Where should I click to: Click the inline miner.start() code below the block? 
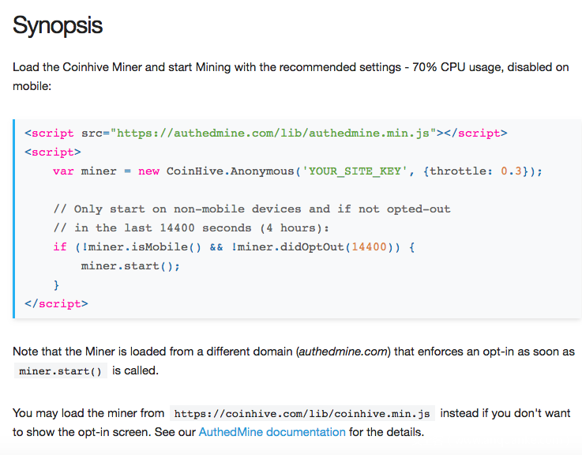pos(60,371)
